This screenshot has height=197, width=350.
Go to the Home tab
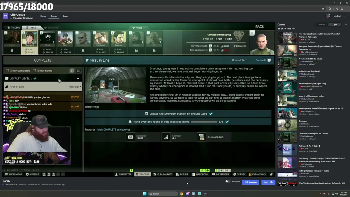(43, 16)
